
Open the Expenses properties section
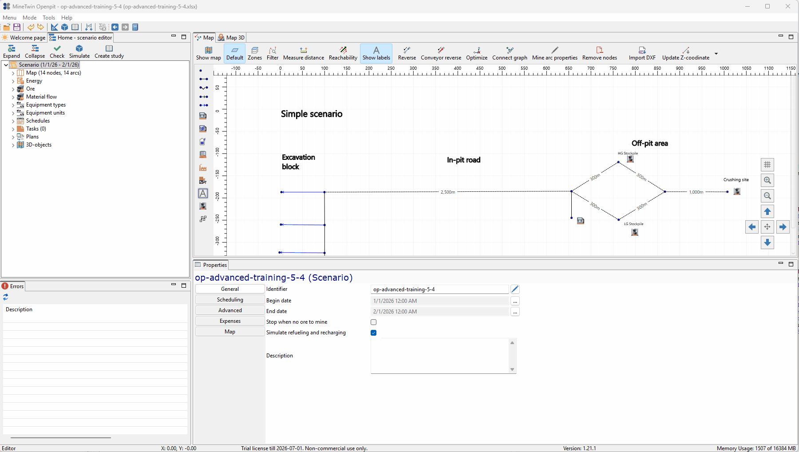(230, 321)
